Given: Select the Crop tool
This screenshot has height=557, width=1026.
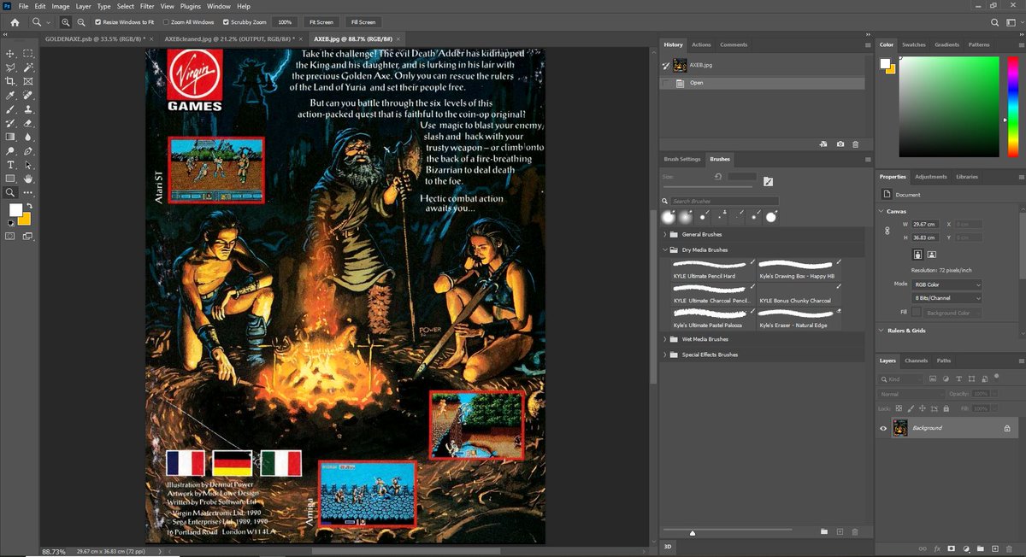Looking at the screenshot, I should 11,81.
